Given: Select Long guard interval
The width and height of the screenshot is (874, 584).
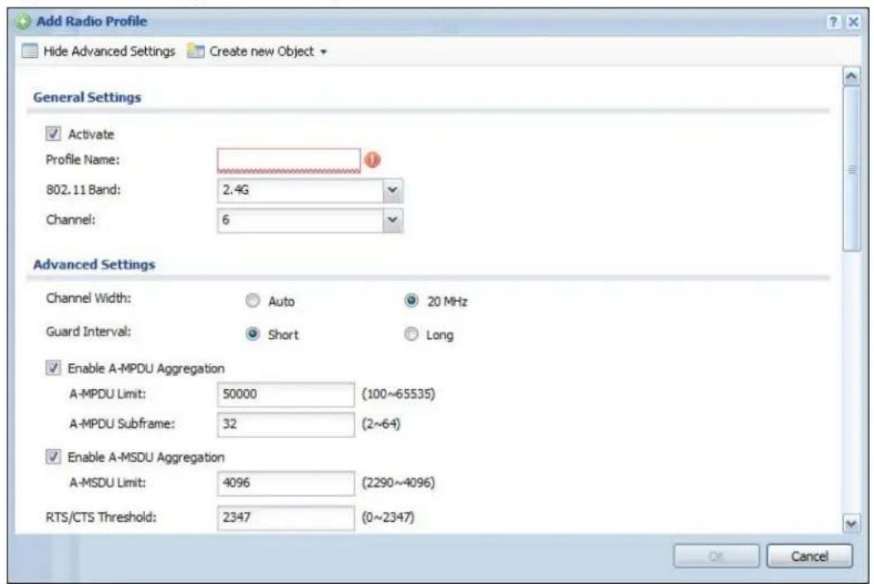Looking at the screenshot, I should click(x=411, y=334).
